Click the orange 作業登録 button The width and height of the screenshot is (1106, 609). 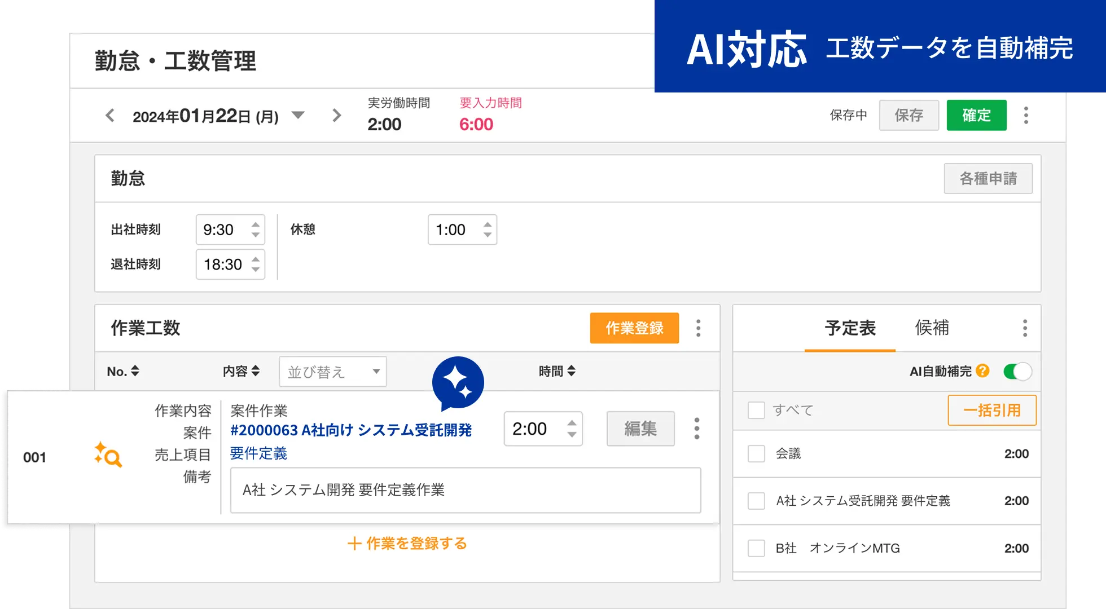[634, 328]
